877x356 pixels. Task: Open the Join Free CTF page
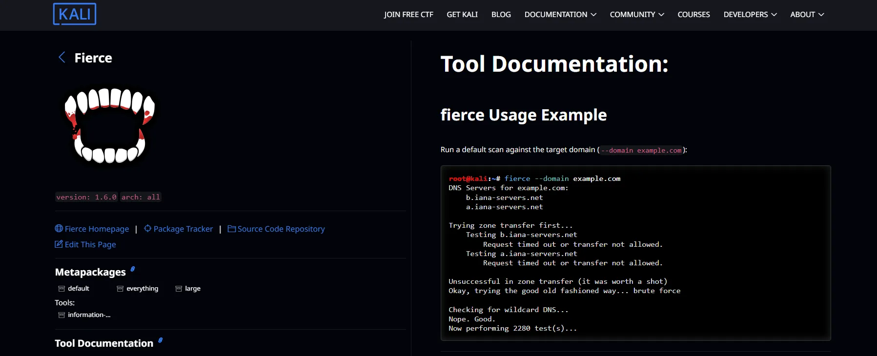[x=408, y=15]
